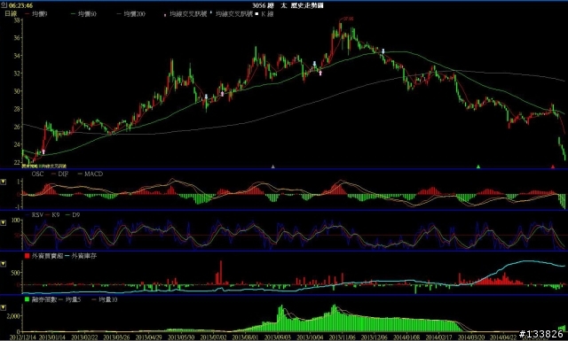
Task: Click the gray triangle marker on timeline
Action: point(273,167)
